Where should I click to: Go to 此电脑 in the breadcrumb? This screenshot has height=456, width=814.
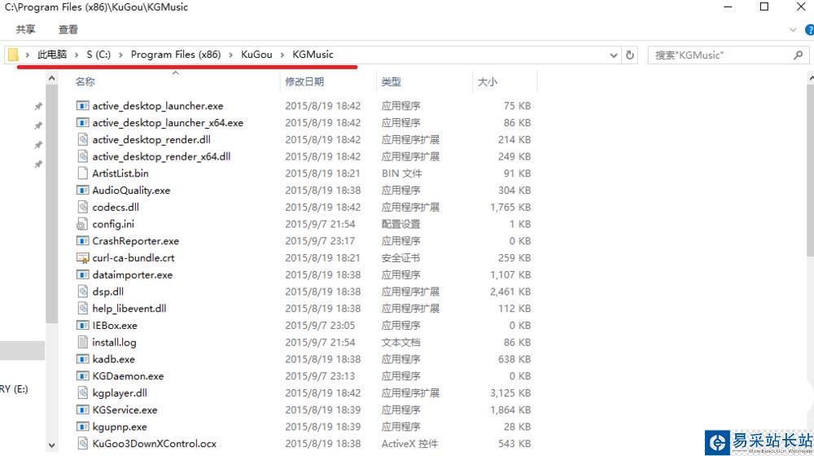(52, 55)
